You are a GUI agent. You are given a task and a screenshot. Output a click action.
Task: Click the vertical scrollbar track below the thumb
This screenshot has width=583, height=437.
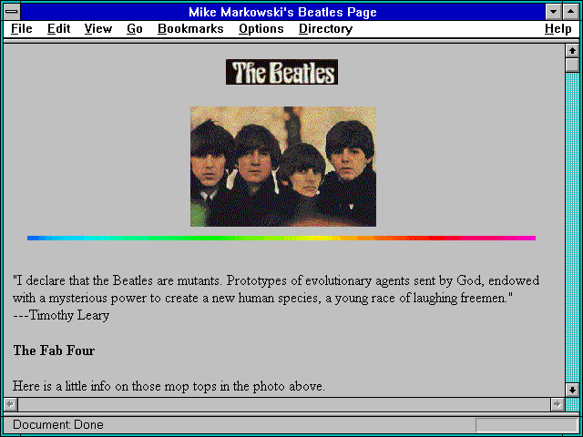coord(572,228)
